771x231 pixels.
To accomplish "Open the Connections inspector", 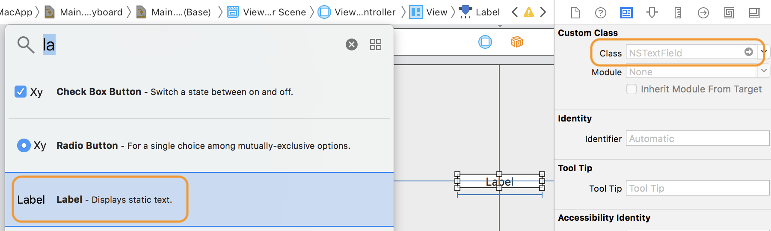I will [x=703, y=13].
